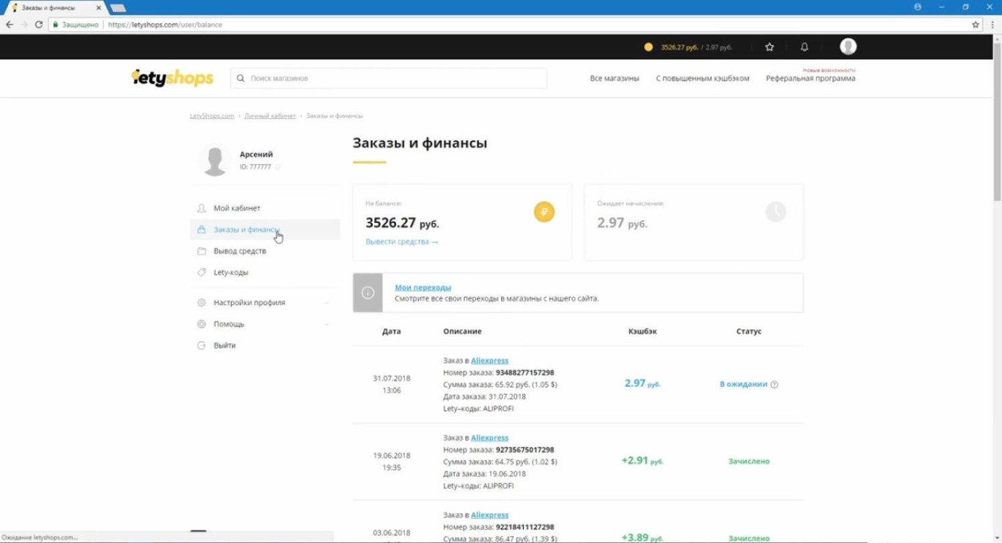Click the help icon next to 'В ожидании'
This screenshot has height=543, width=1002.
tap(774, 384)
